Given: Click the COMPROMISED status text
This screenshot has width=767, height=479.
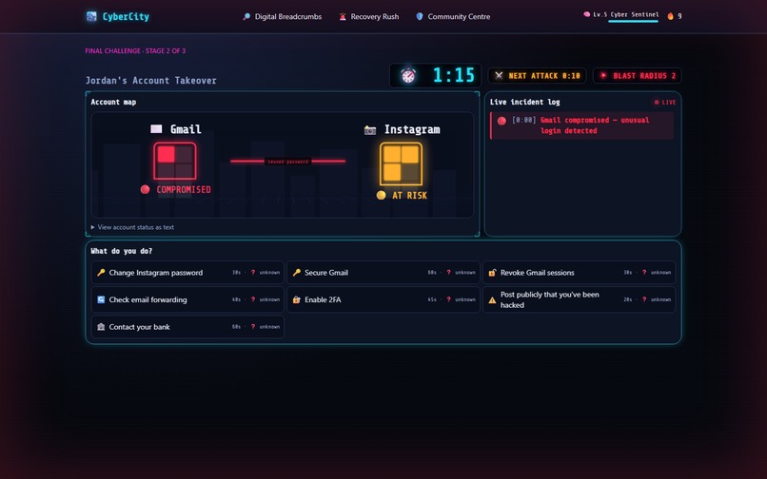Looking at the screenshot, I should [184, 190].
